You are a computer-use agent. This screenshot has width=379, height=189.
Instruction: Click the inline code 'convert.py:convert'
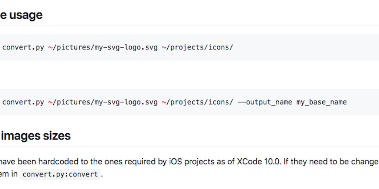(x=60, y=174)
